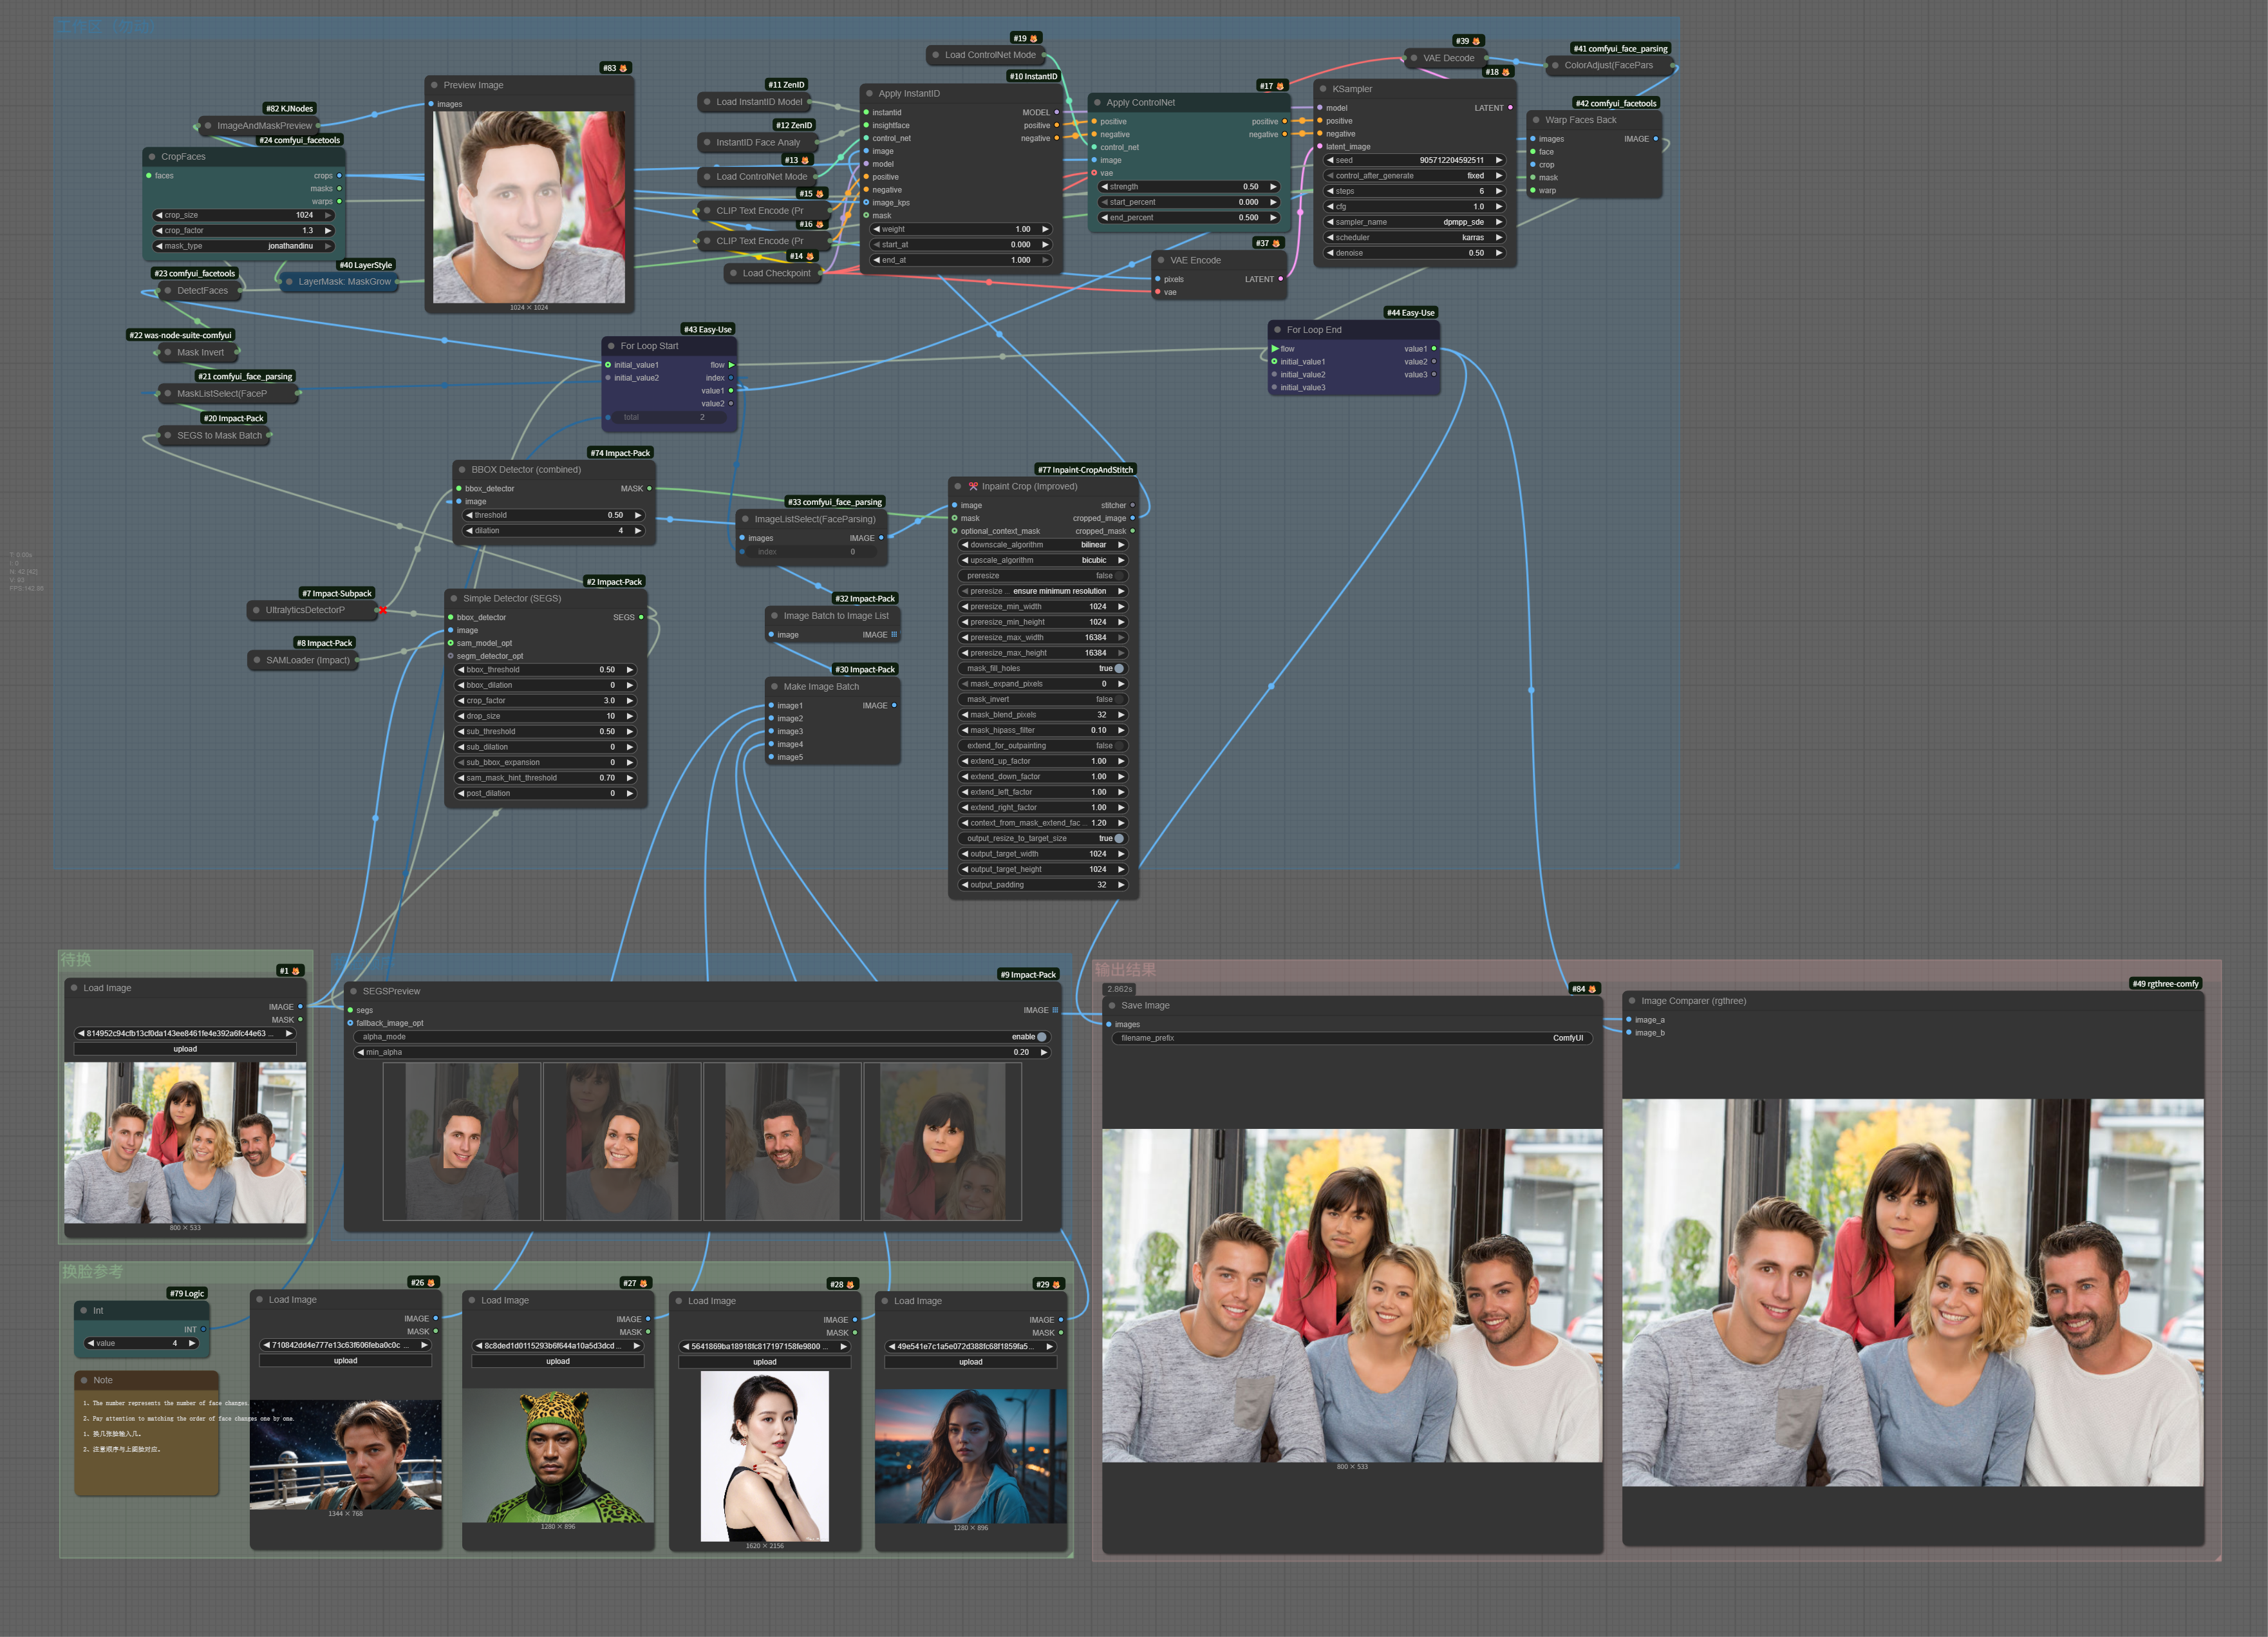The image size is (2268, 1637).
Task: Collapse the For Loop End node
Action: (1277, 329)
